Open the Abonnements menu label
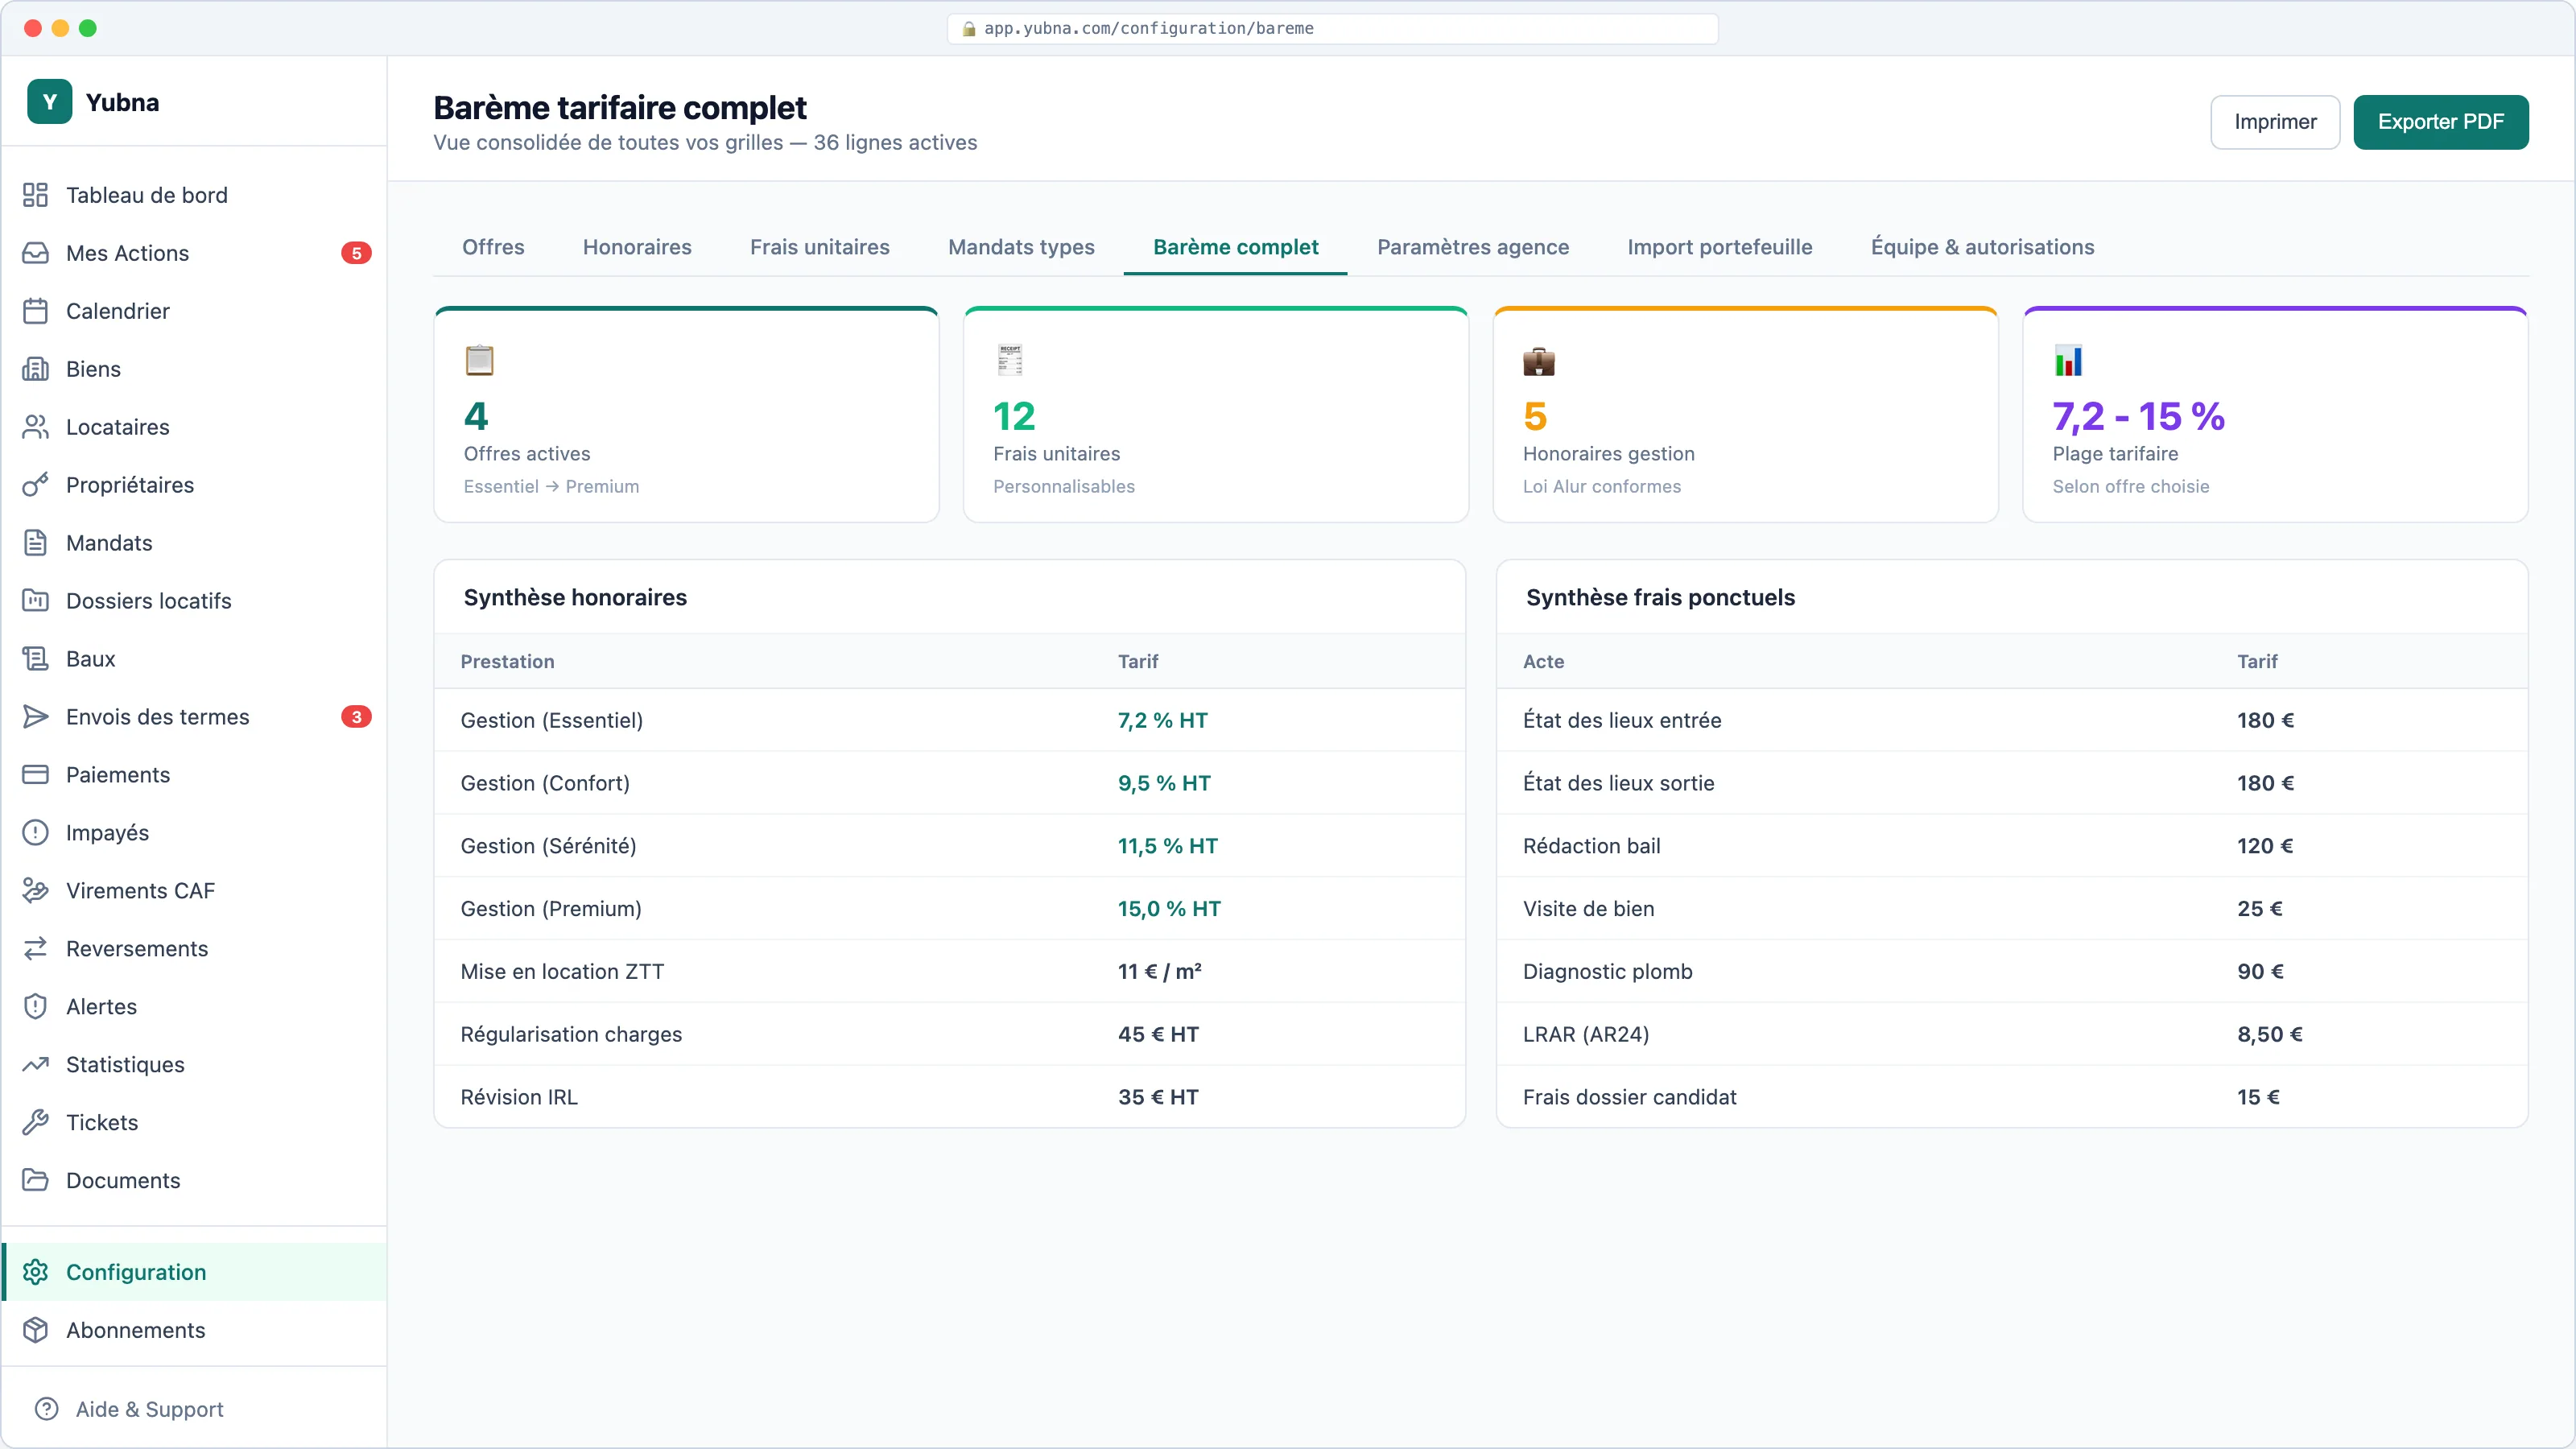This screenshot has width=2576, height=1449. click(135, 1330)
